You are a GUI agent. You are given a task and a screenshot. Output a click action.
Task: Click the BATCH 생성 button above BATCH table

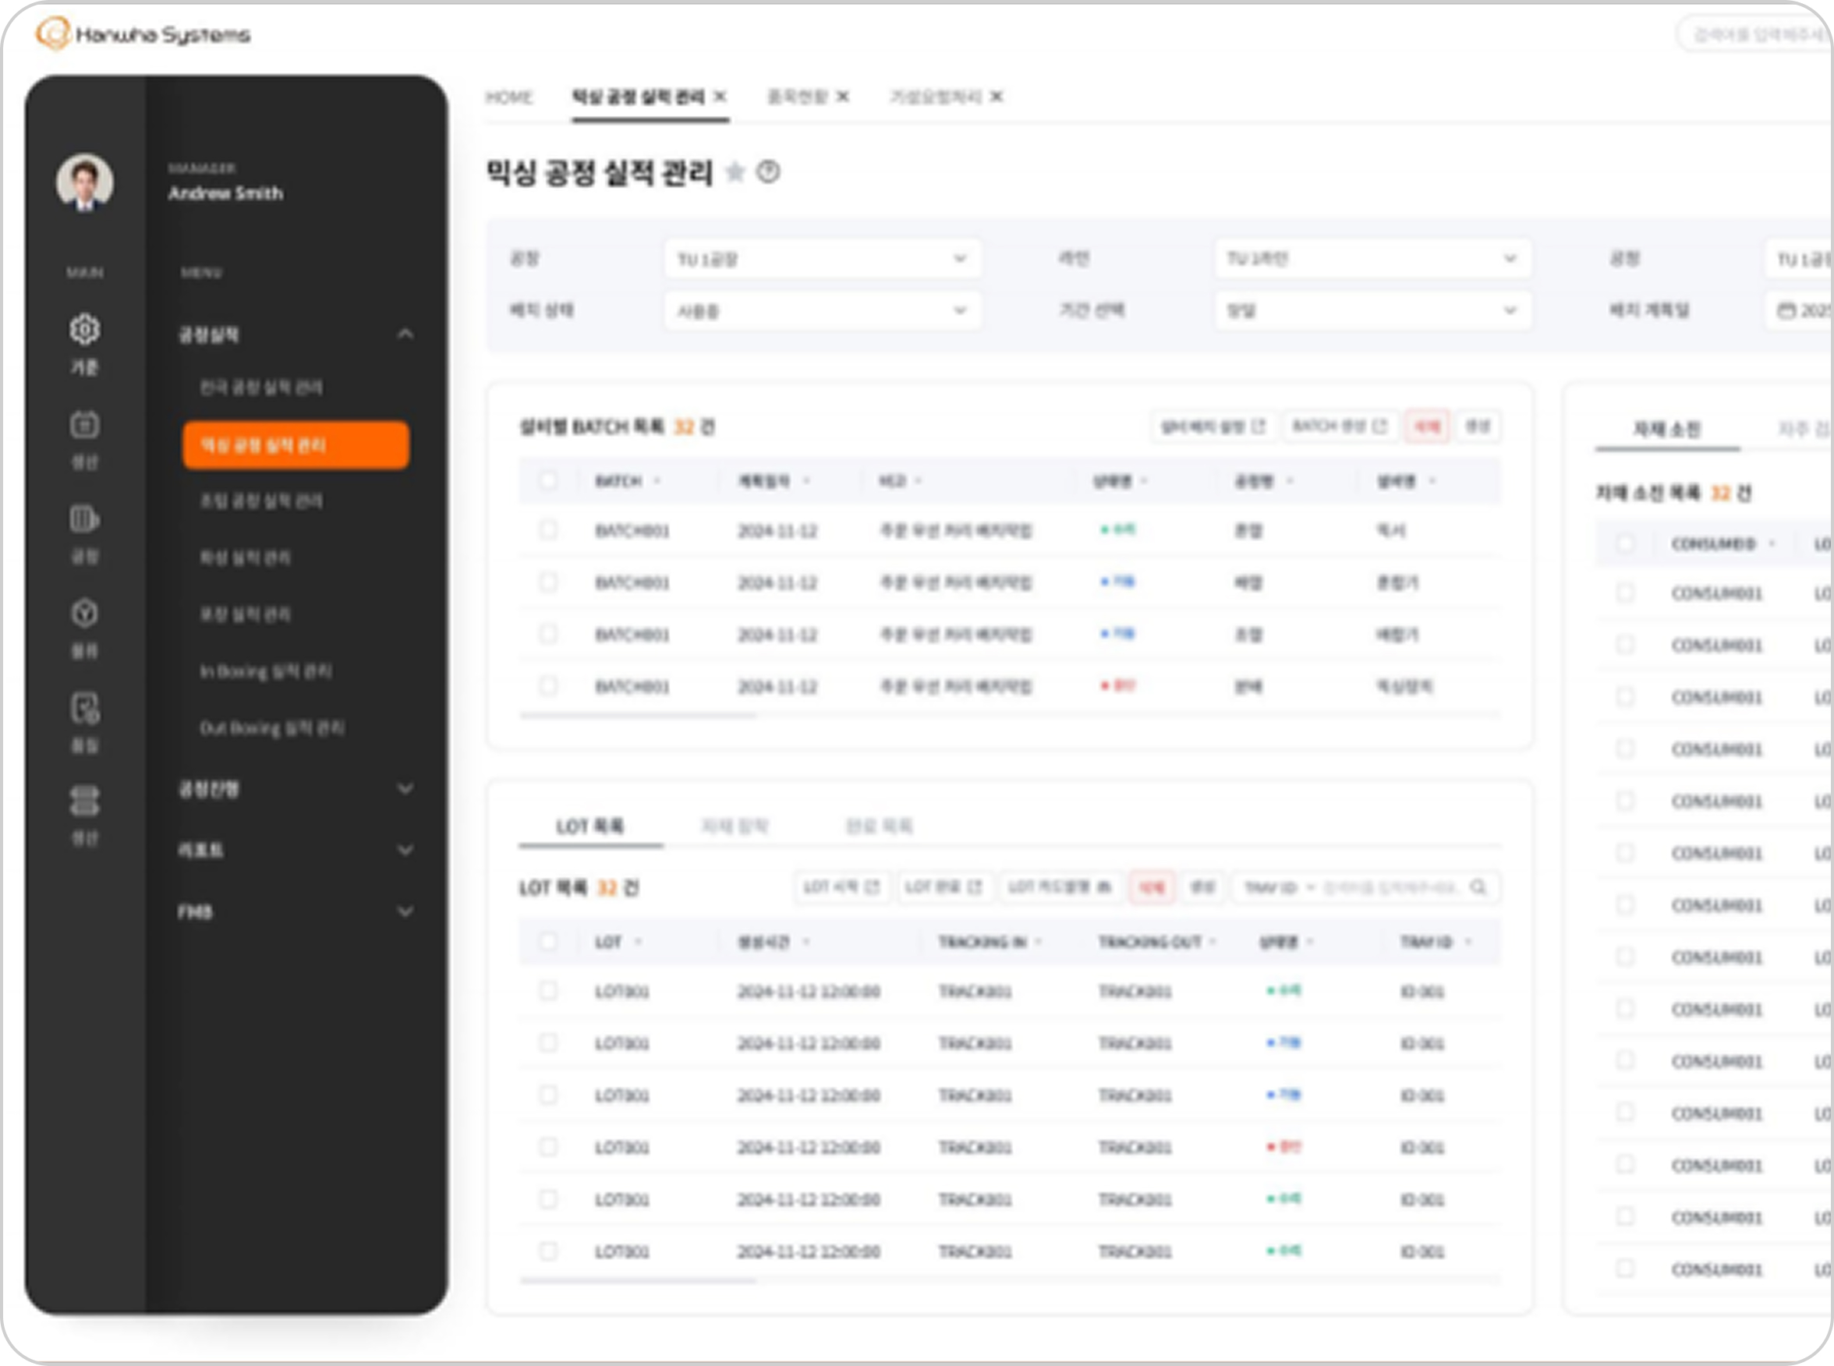pyautogui.click(x=1339, y=426)
